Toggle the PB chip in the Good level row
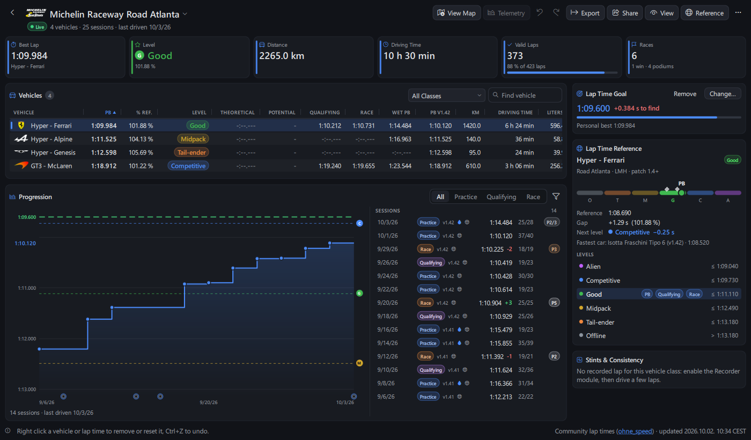Viewport: 751px width, 440px height. coord(647,294)
